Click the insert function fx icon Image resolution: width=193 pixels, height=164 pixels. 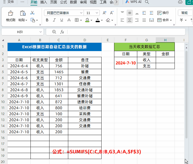[x=62, y=32]
